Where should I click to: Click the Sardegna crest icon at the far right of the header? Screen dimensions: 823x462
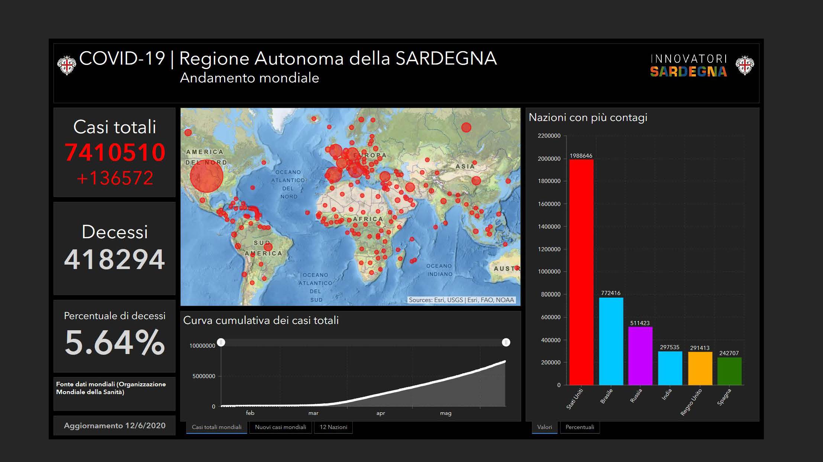745,66
